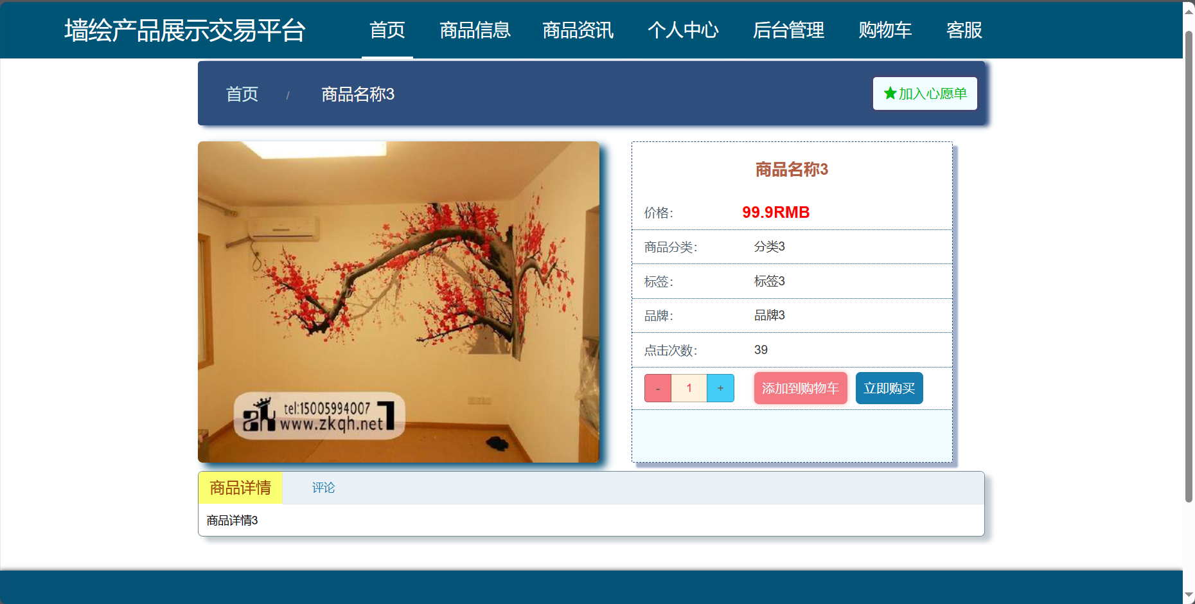
Task: Open 后台管理 from the navbar
Action: (x=788, y=30)
